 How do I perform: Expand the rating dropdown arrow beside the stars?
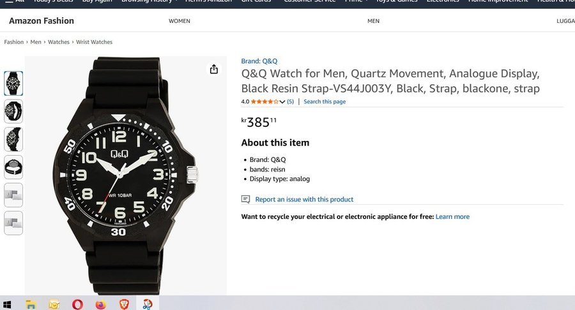(x=282, y=102)
